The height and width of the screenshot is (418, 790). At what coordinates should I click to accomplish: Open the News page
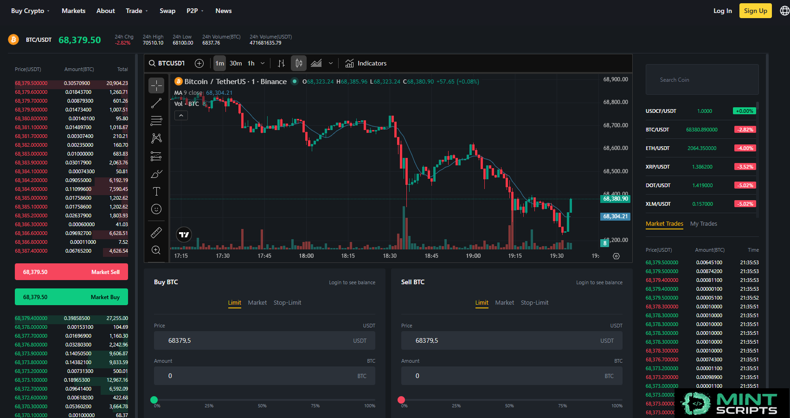click(224, 11)
